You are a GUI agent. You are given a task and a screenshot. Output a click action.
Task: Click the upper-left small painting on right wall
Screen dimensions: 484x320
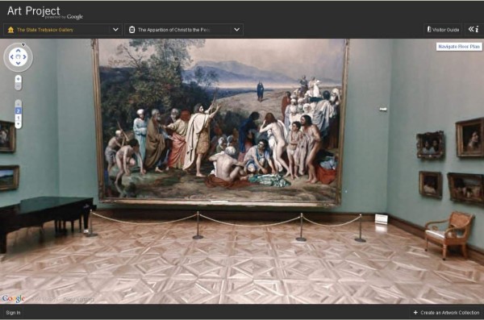click(431, 145)
